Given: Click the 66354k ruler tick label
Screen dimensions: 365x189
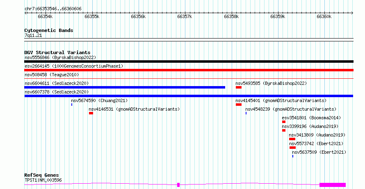Looking at the screenshot, I should (x=45, y=16).
